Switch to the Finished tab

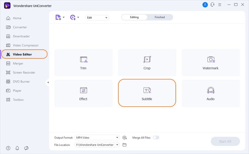pos(160,17)
